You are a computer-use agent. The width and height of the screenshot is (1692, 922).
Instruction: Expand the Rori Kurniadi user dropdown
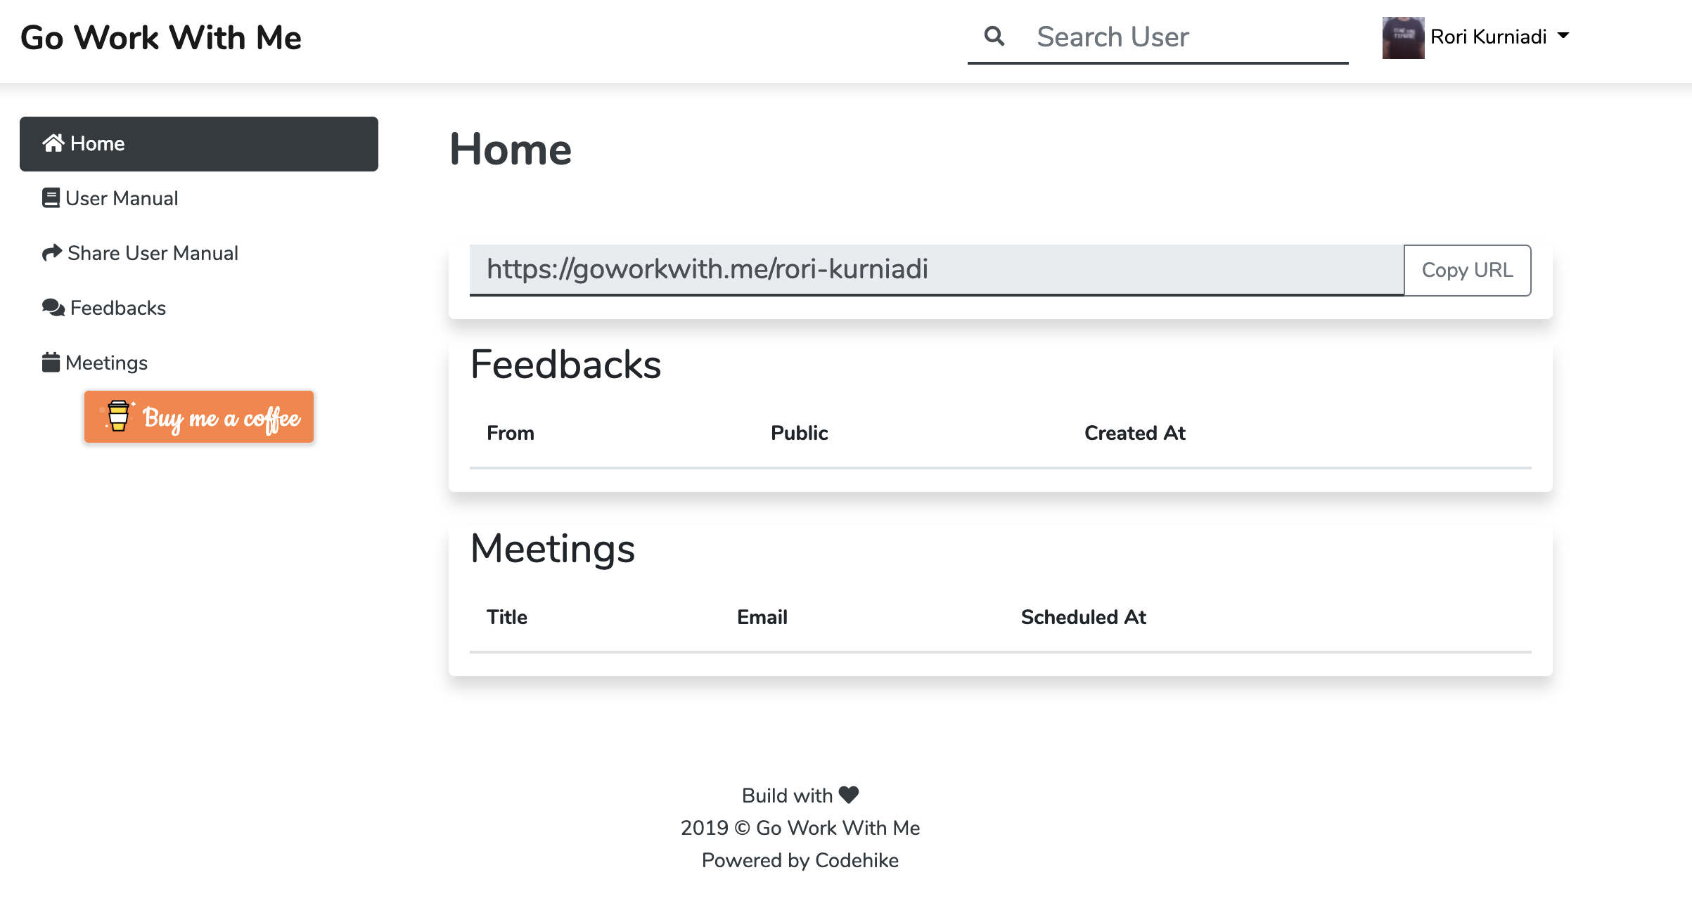pos(1563,36)
